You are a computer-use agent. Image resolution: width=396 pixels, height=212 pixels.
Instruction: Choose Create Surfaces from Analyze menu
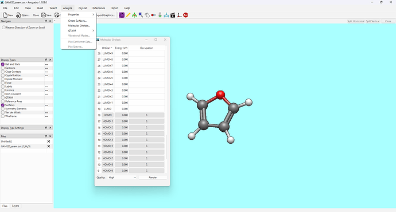tap(78, 21)
